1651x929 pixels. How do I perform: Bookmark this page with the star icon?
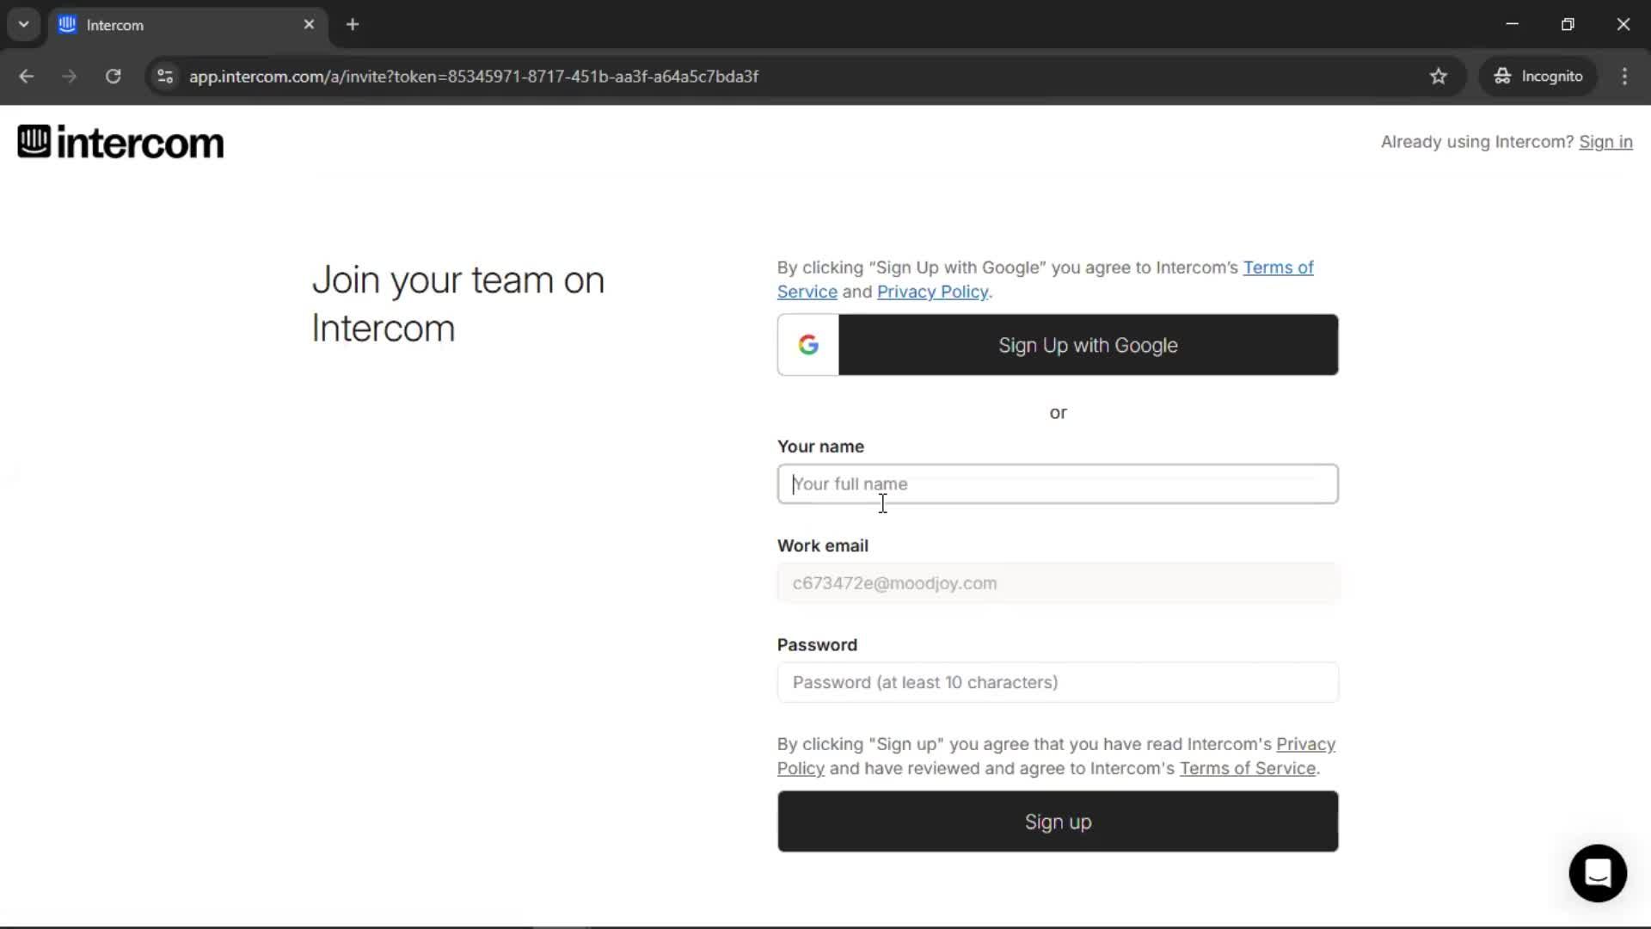(1439, 77)
